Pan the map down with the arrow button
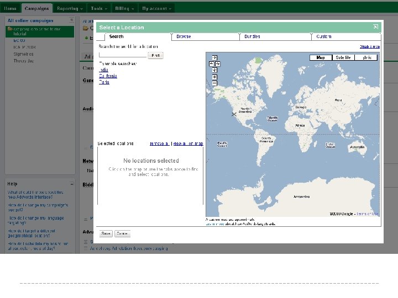 coord(214,70)
